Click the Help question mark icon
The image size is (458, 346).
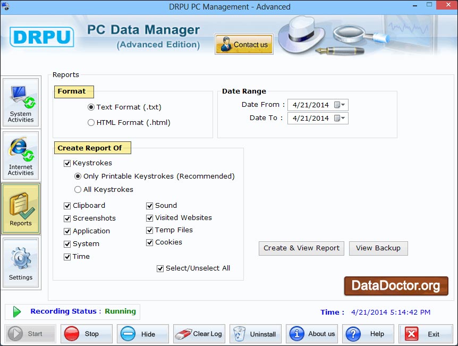[x=353, y=334]
